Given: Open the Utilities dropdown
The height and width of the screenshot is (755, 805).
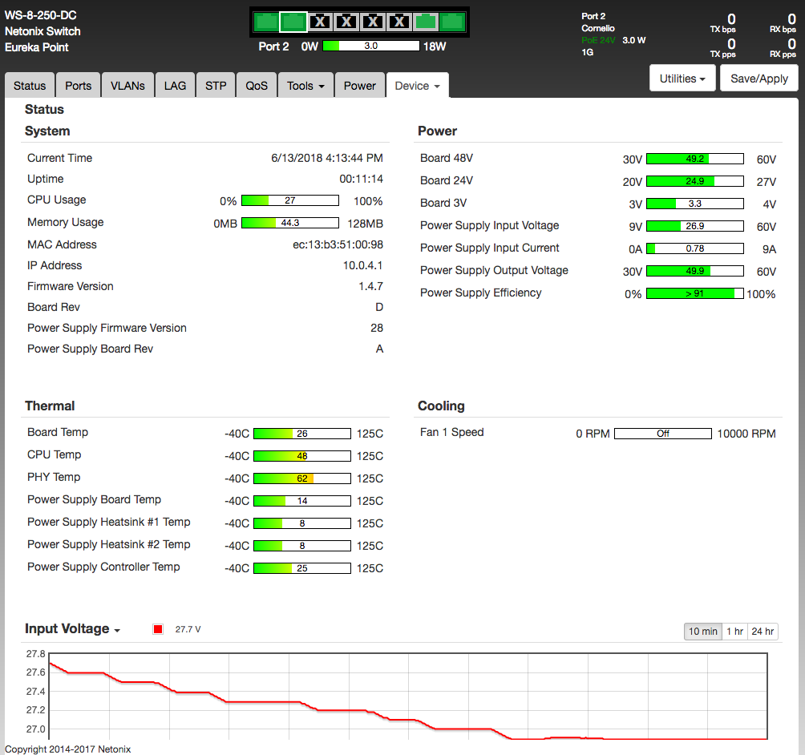Looking at the screenshot, I should 682,79.
